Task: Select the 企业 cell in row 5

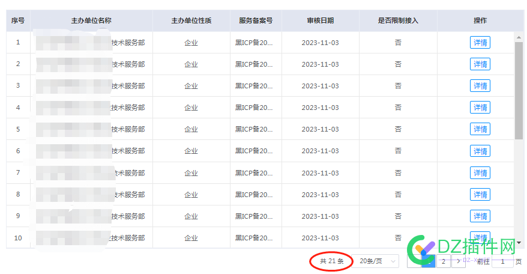Action: (x=191, y=129)
